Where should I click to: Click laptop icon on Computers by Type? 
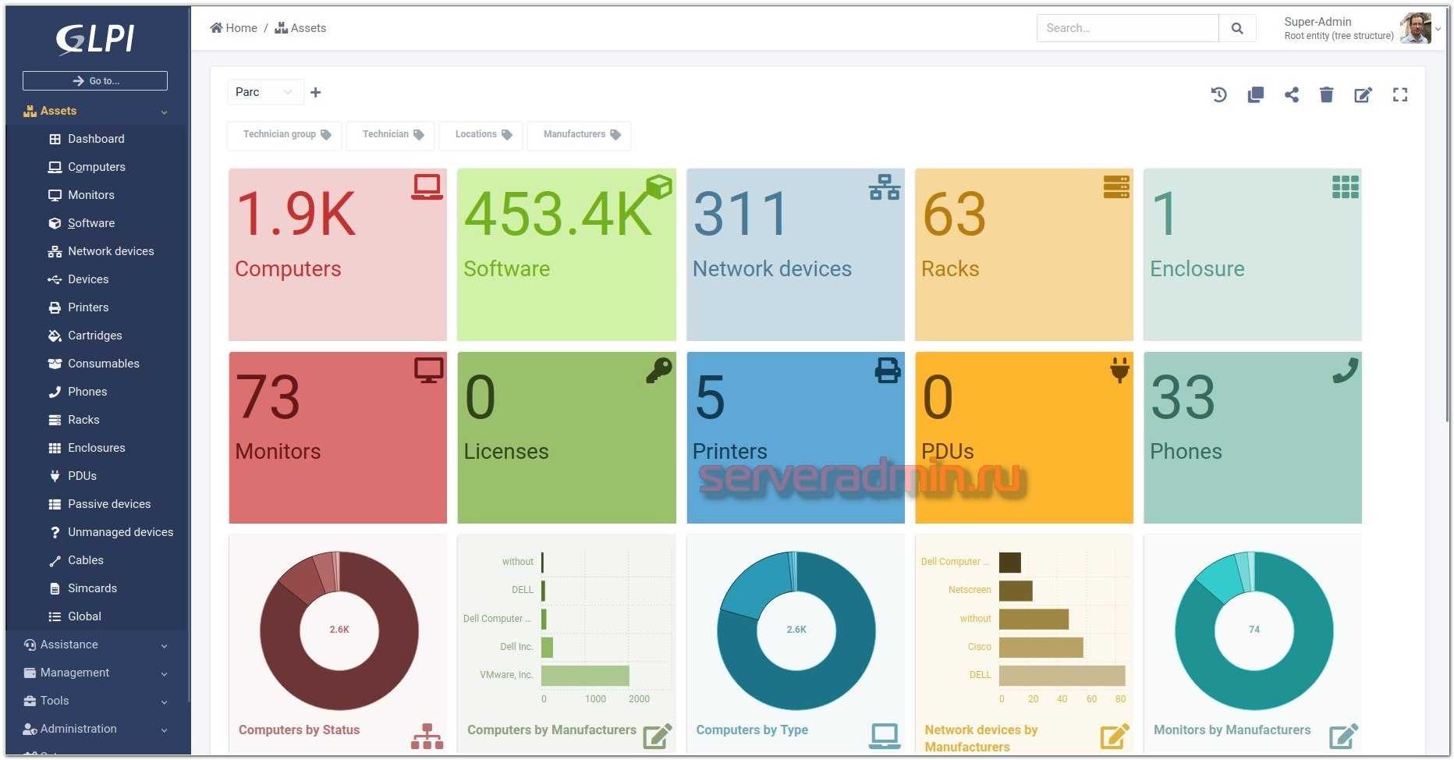pyautogui.click(x=884, y=736)
